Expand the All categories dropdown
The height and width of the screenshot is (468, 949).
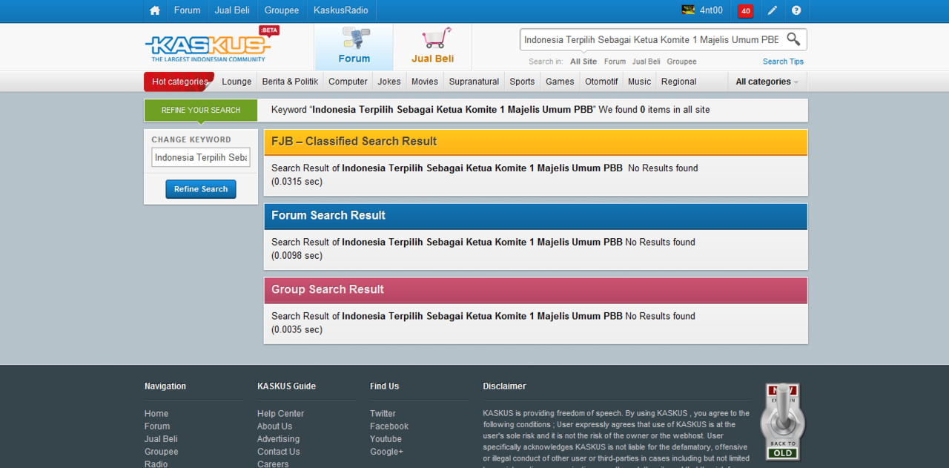pos(767,82)
